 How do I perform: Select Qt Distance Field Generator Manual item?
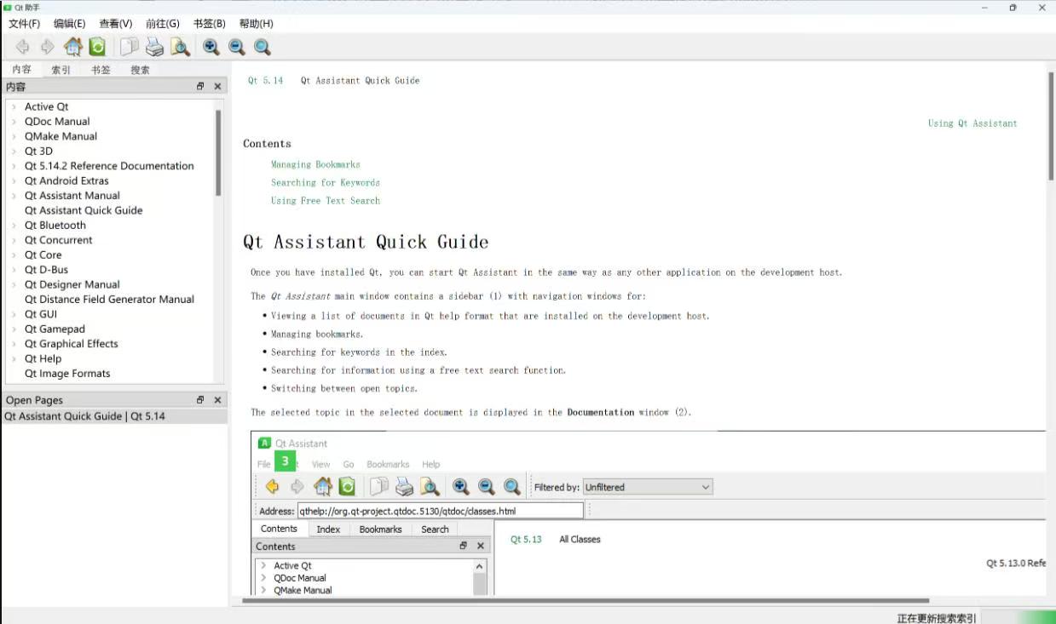point(109,300)
